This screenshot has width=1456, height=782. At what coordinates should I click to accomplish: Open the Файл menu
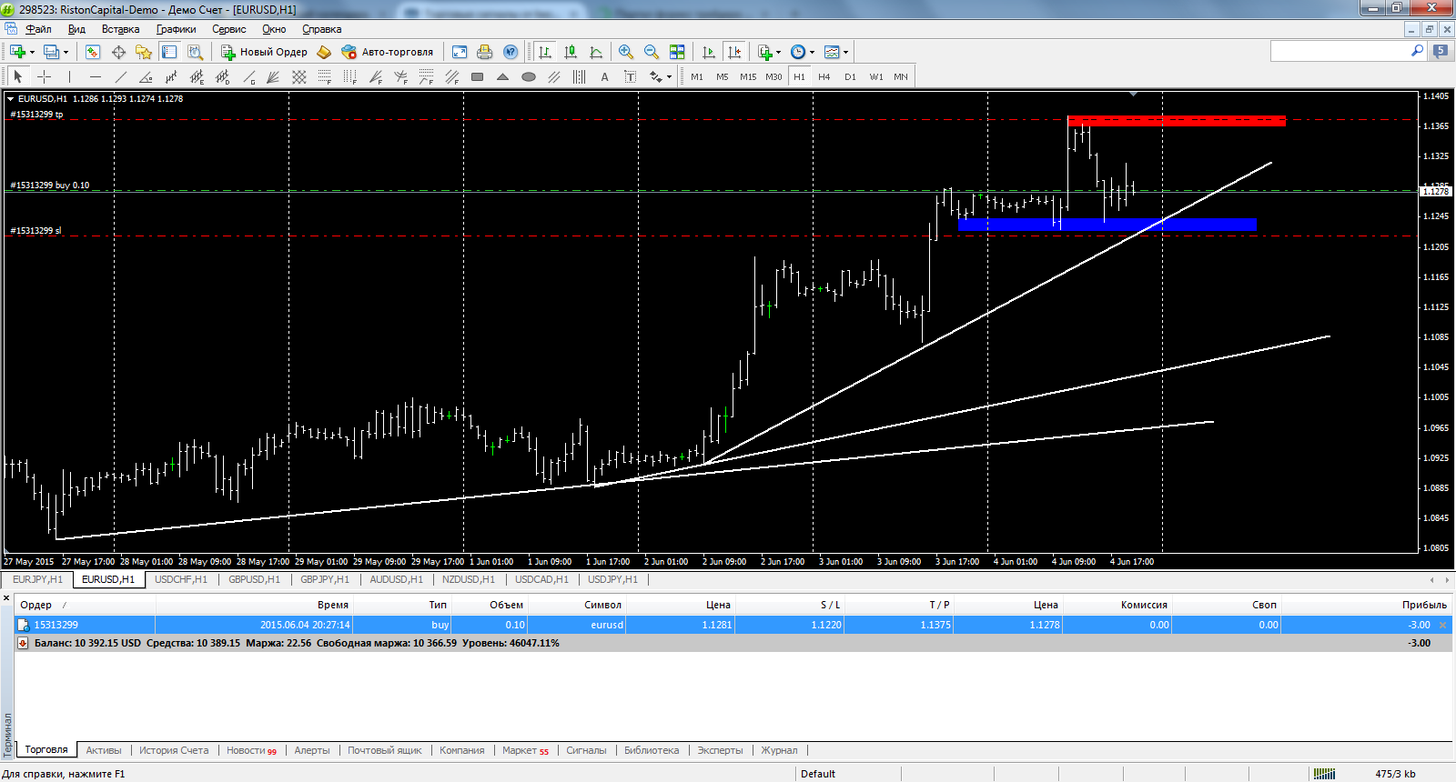click(x=38, y=29)
